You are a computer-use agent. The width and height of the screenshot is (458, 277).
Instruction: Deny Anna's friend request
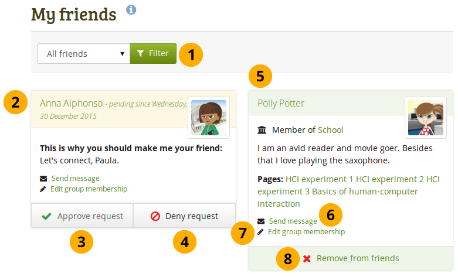click(185, 216)
